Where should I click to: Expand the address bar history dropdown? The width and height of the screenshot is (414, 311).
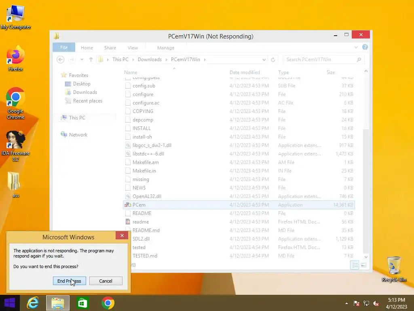point(264,60)
